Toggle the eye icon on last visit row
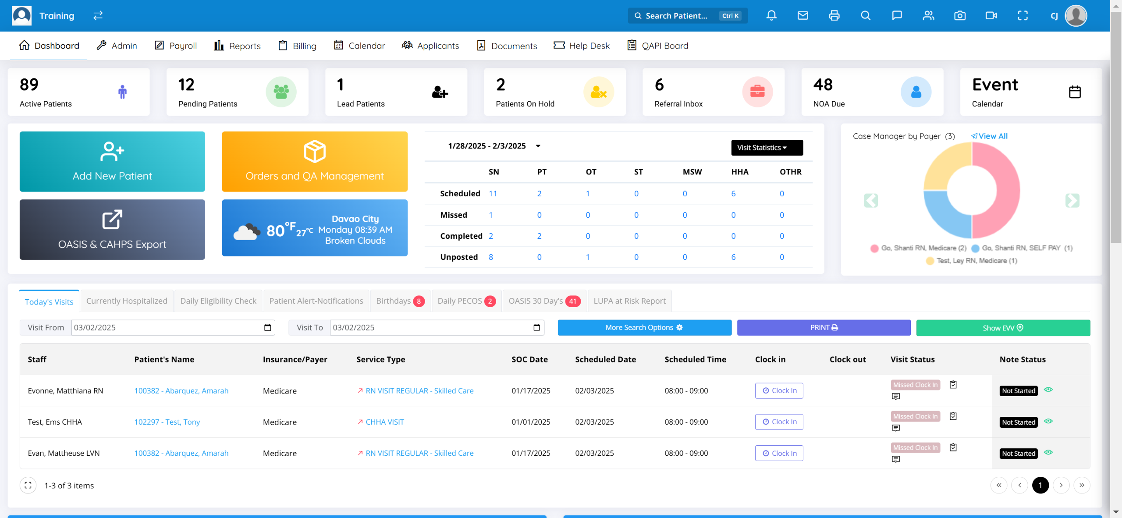Image resolution: width=1122 pixels, height=518 pixels. tap(1048, 452)
